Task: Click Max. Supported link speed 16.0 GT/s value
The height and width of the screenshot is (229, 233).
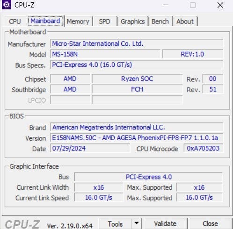Action: 199,198
